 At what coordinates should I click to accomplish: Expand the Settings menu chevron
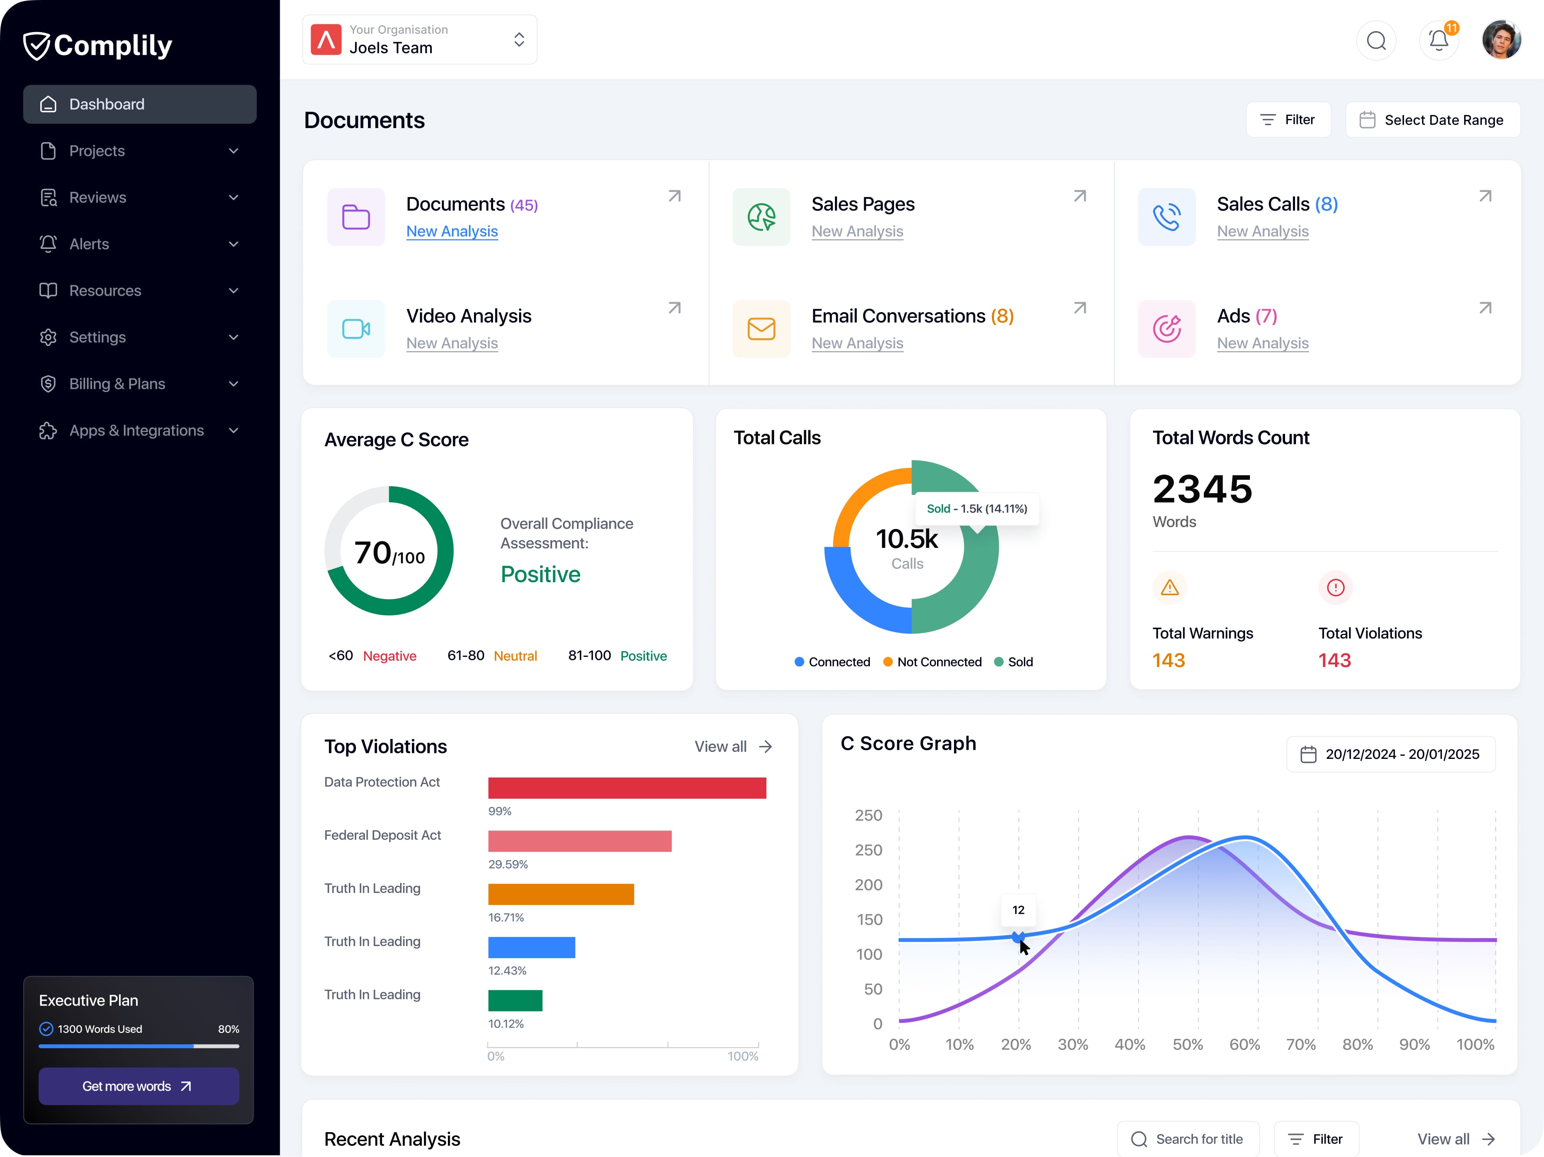click(x=233, y=337)
